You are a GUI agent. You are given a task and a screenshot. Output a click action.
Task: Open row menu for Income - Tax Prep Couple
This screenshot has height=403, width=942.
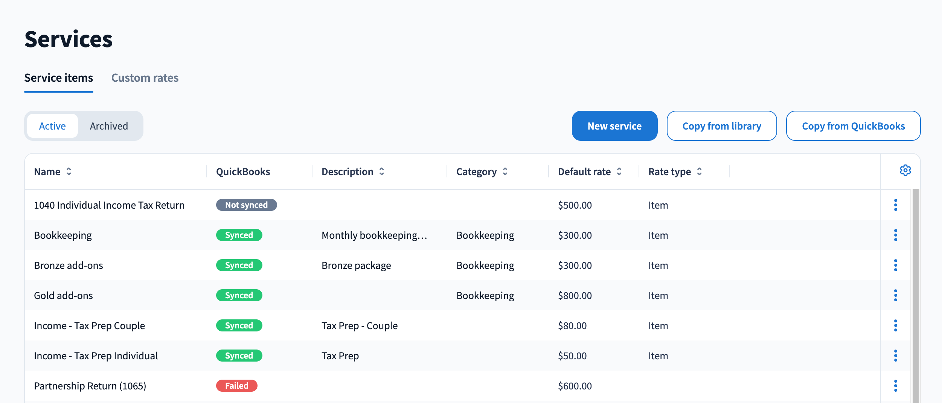(x=895, y=325)
